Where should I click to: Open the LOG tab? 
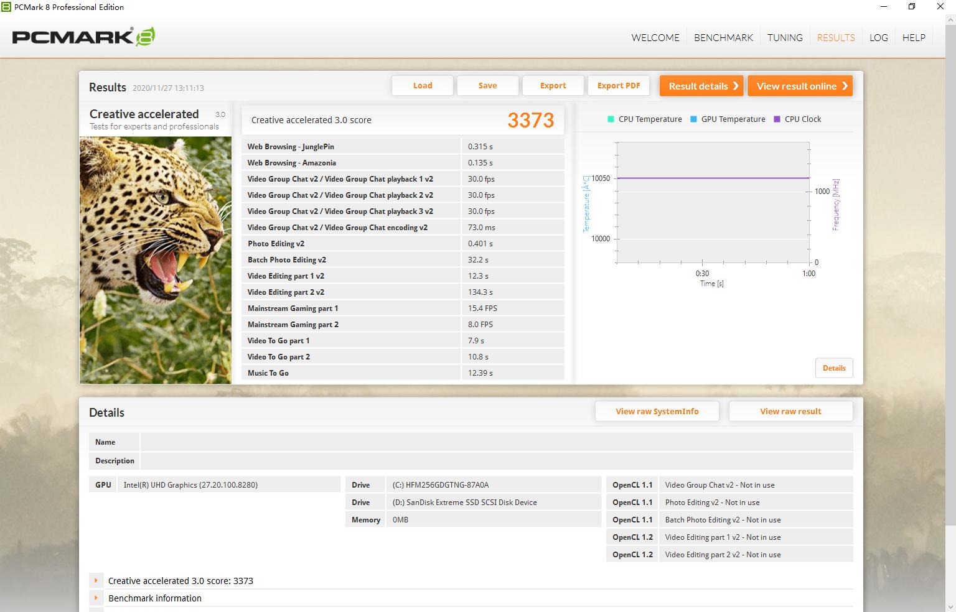click(879, 37)
